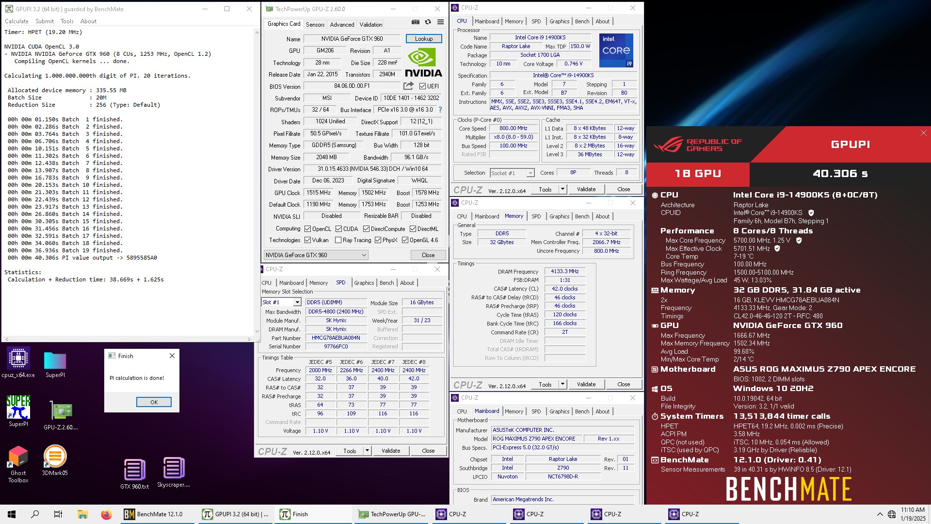Toggle the Vulkan checkbox
931x524 pixels.
[307, 240]
